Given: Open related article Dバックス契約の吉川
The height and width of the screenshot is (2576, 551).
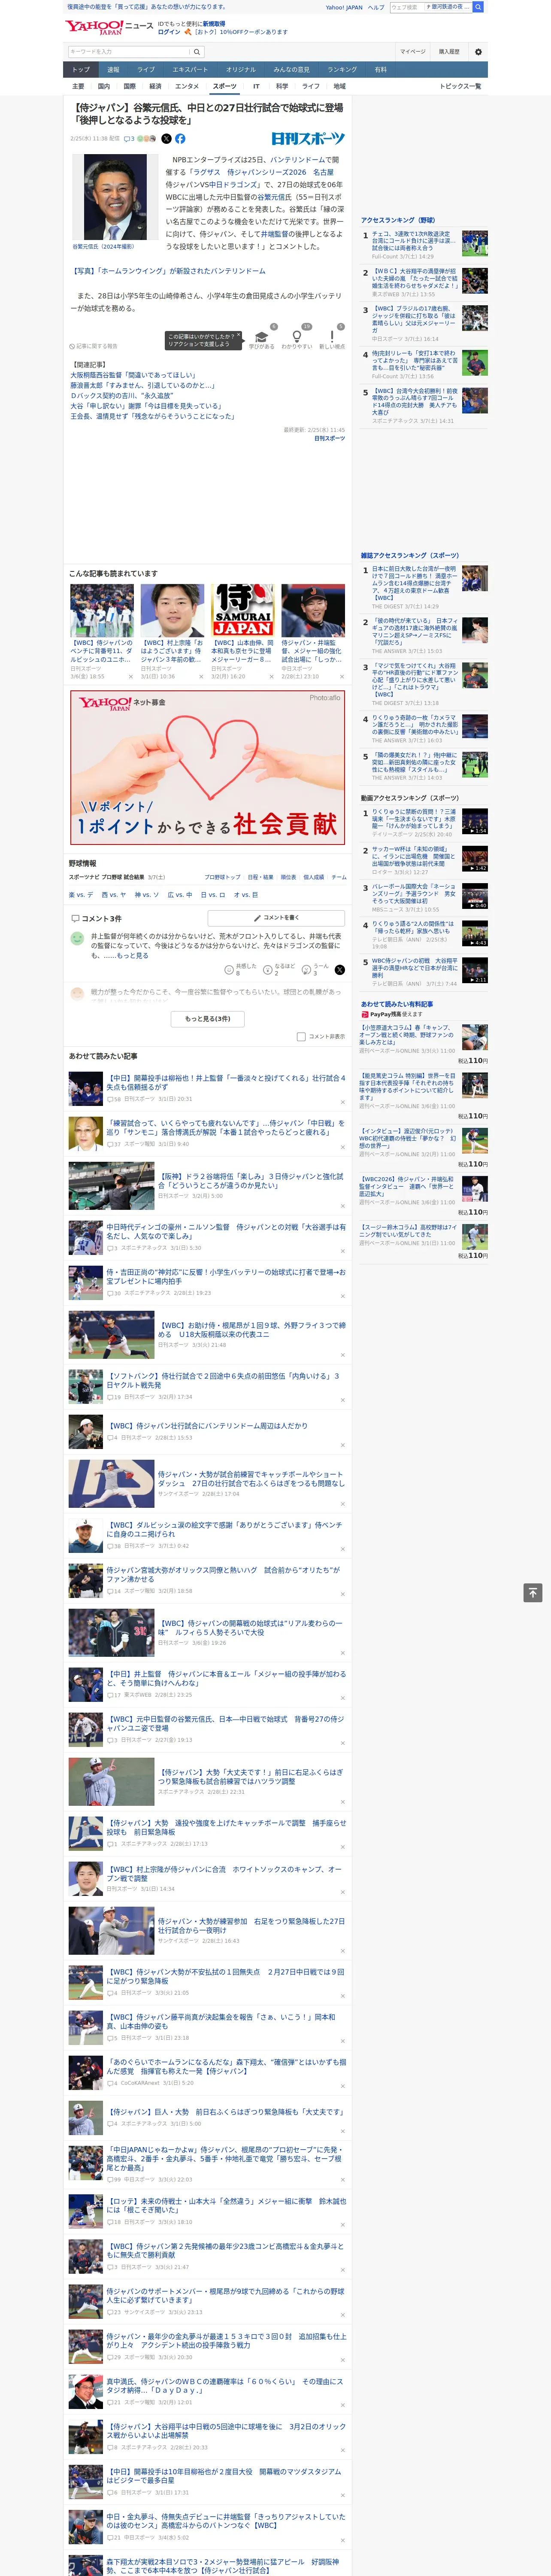Looking at the screenshot, I should [x=122, y=396].
